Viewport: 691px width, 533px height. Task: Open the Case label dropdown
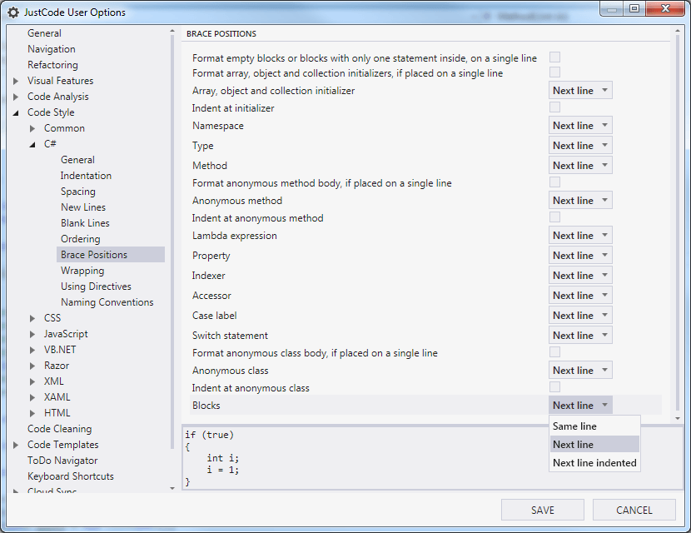pyautogui.click(x=580, y=315)
